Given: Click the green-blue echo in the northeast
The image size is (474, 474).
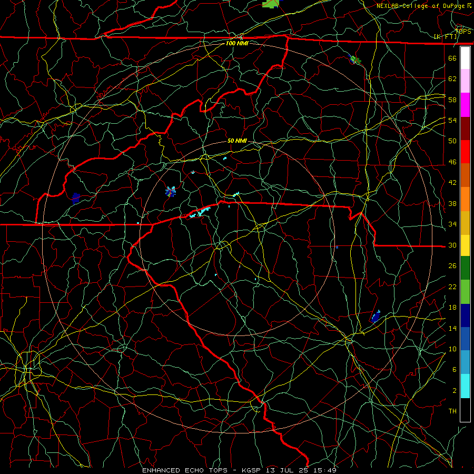Looking at the screenshot, I should [x=355, y=59].
